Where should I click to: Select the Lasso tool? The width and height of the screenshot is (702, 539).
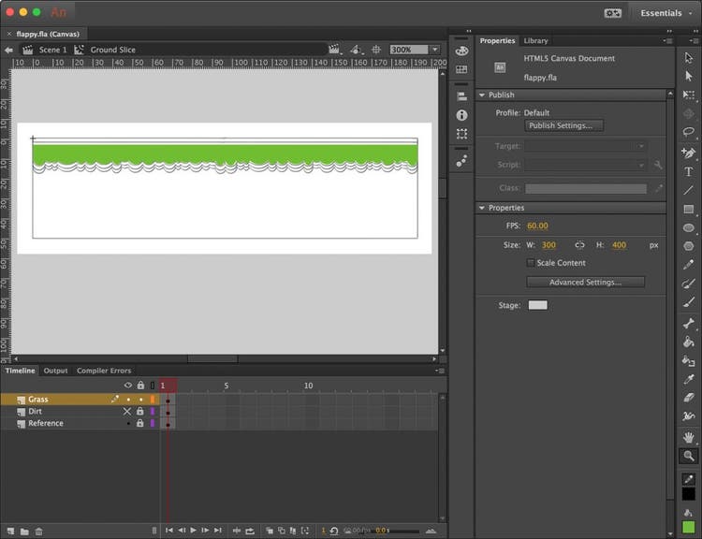pos(689,133)
